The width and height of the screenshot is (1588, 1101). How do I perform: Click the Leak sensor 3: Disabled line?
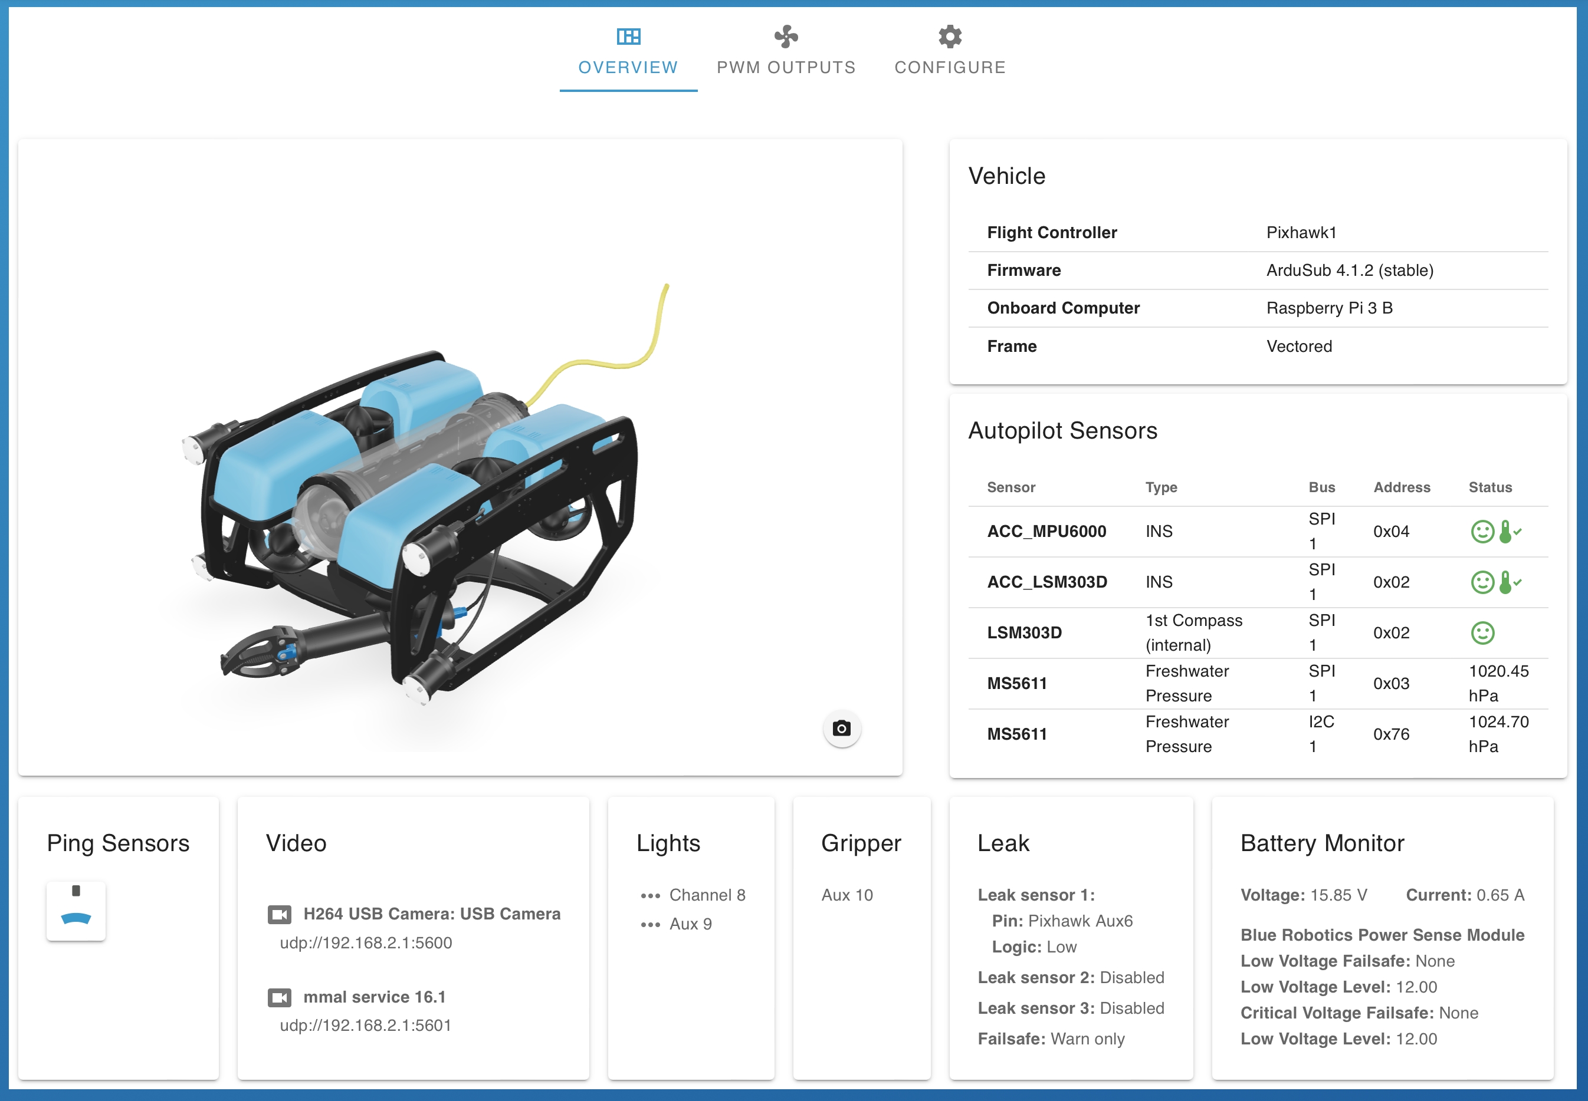(1071, 1008)
